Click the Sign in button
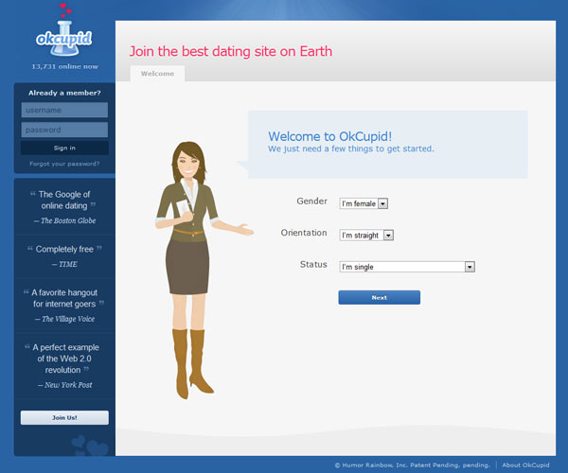 click(x=64, y=148)
